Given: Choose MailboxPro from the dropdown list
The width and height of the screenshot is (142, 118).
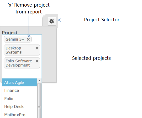Looking at the screenshot, I should [x=20, y=115].
